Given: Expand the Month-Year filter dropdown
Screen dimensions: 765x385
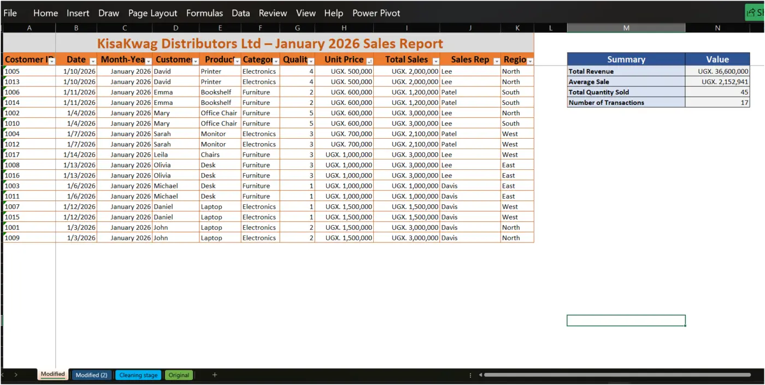Looking at the screenshot, I should click(148, 61).
